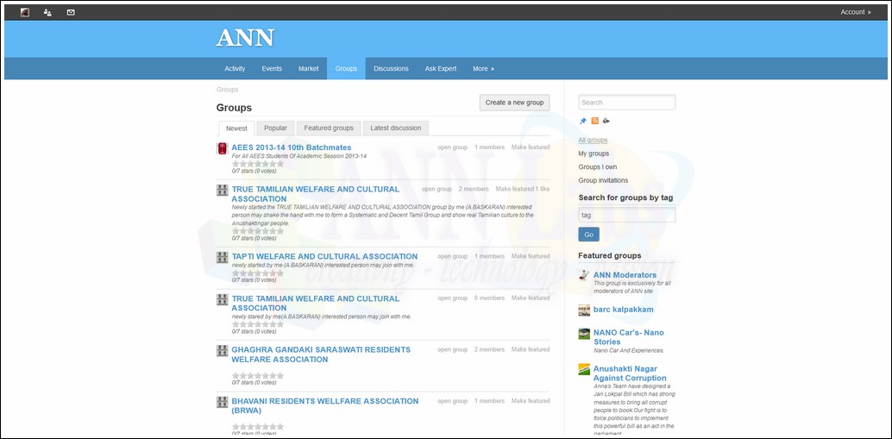The image size is (892, 439).
Task: Click the orange RSS feed icon
Action: (x=594, y=121)
